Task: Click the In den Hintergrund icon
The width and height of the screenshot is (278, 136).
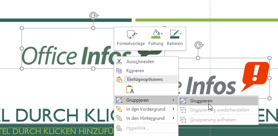Action: click(119, 118)
